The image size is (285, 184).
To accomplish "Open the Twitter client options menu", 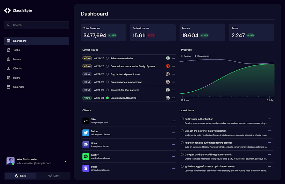I will (x=174, y=133).
